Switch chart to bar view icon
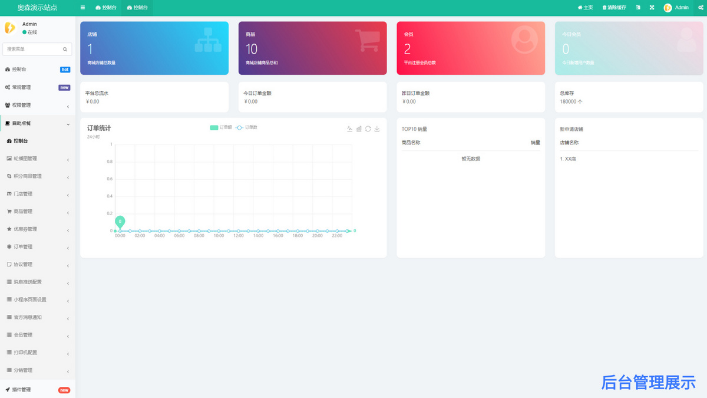Image resolution: width=707 pixels, height=398 pixels. 359,129
